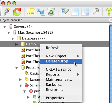This screenshot has width=112, height=103.
Task: Open maintenance wrench toolbar icon
Action: click(x=95, y=12)
